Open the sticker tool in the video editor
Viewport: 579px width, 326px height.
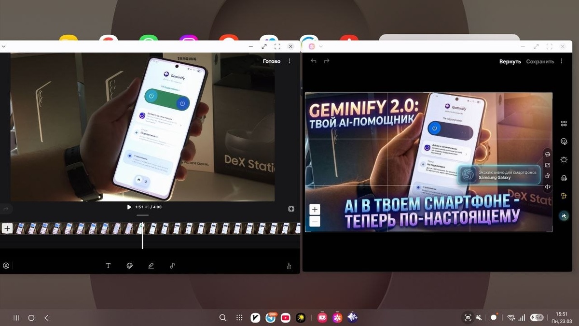pyautogui.click(x=129, y=265)
